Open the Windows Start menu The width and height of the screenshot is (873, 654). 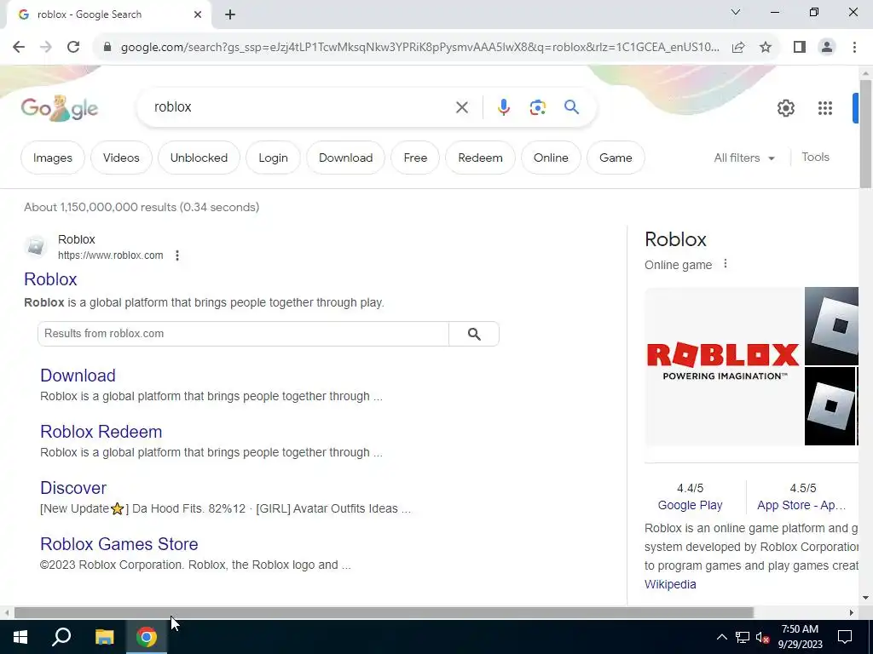coord(20,637)
